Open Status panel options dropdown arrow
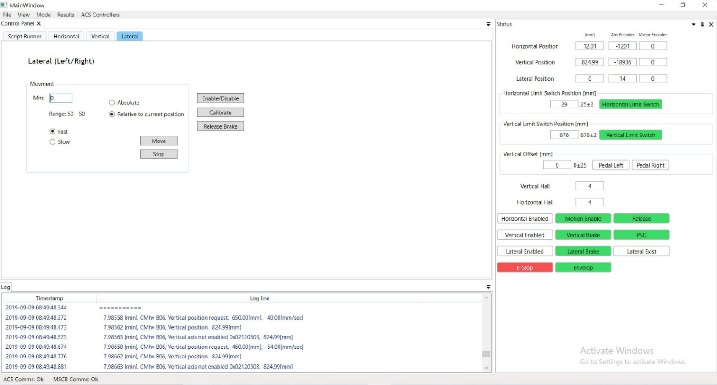This screenshot has width=717, height=385. pyautogui.click(x=693, y=25)
